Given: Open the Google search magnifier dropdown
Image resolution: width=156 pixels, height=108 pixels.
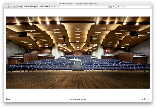Looking at the screenshot, I should pyautogui.click(x=118, y=7).
